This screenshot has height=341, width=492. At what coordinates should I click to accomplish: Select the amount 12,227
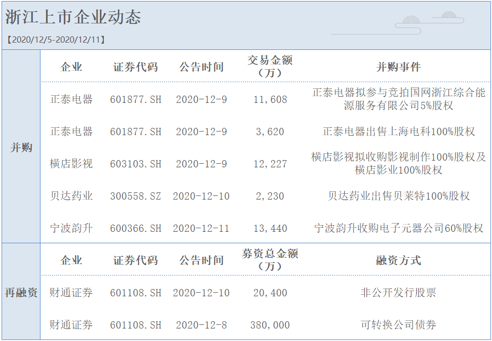270,164
